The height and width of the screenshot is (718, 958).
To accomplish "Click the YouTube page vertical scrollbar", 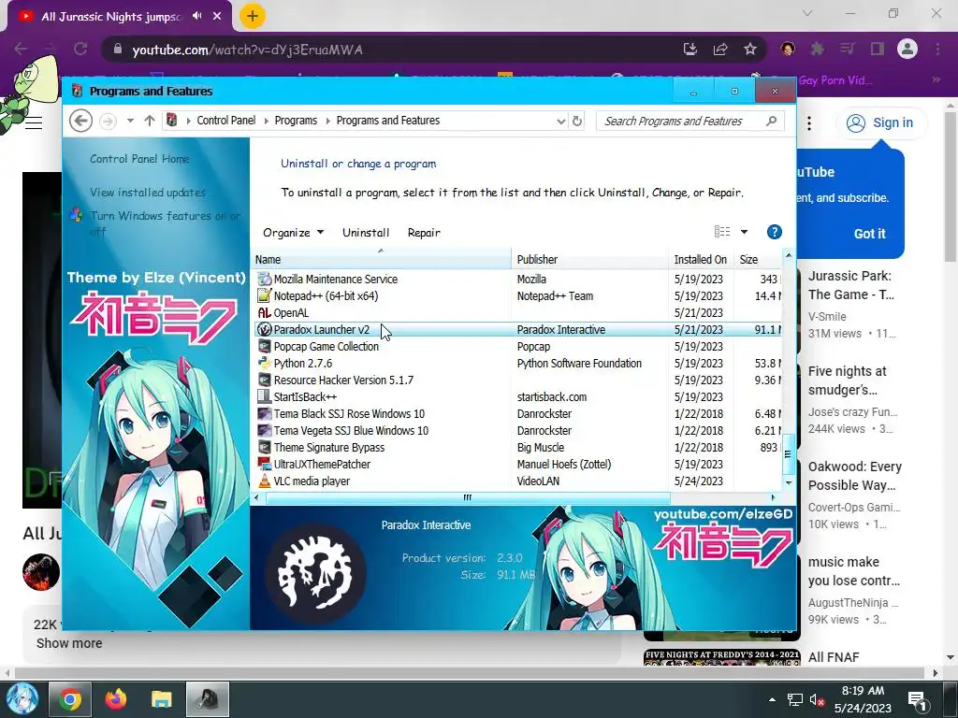I will (x=951, y=186).
